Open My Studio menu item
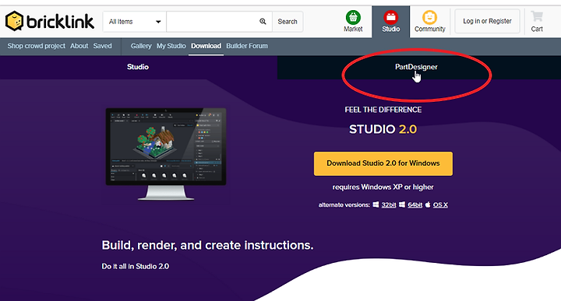 (171, 46)
